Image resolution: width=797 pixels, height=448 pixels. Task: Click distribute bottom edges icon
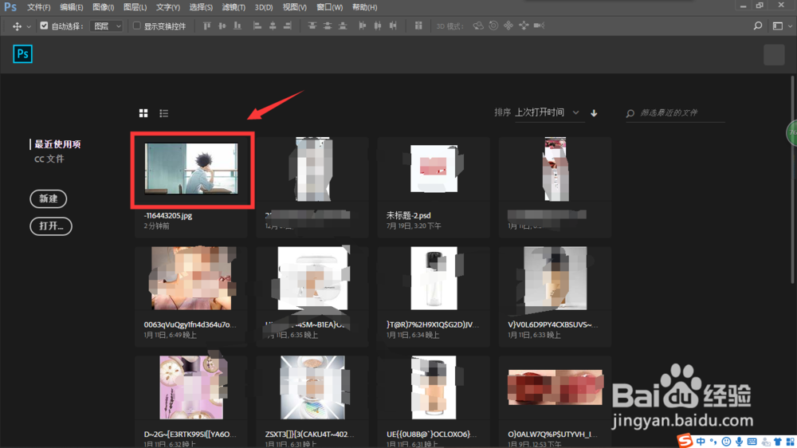pyautogui.click(x=343, y=26)
